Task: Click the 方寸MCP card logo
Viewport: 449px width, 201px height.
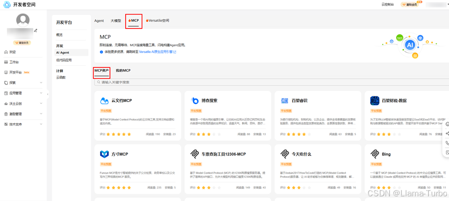Action: [104, 154]
